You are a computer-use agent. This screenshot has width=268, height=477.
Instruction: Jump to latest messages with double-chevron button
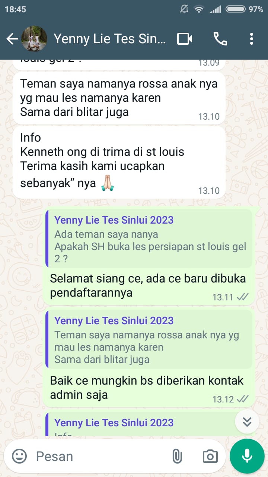pyautogui.click(x=247, y=421)
